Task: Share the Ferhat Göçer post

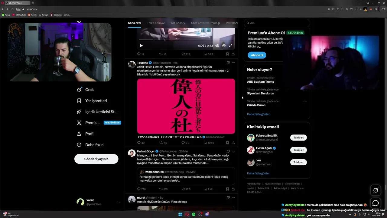Action: [233, 189]
